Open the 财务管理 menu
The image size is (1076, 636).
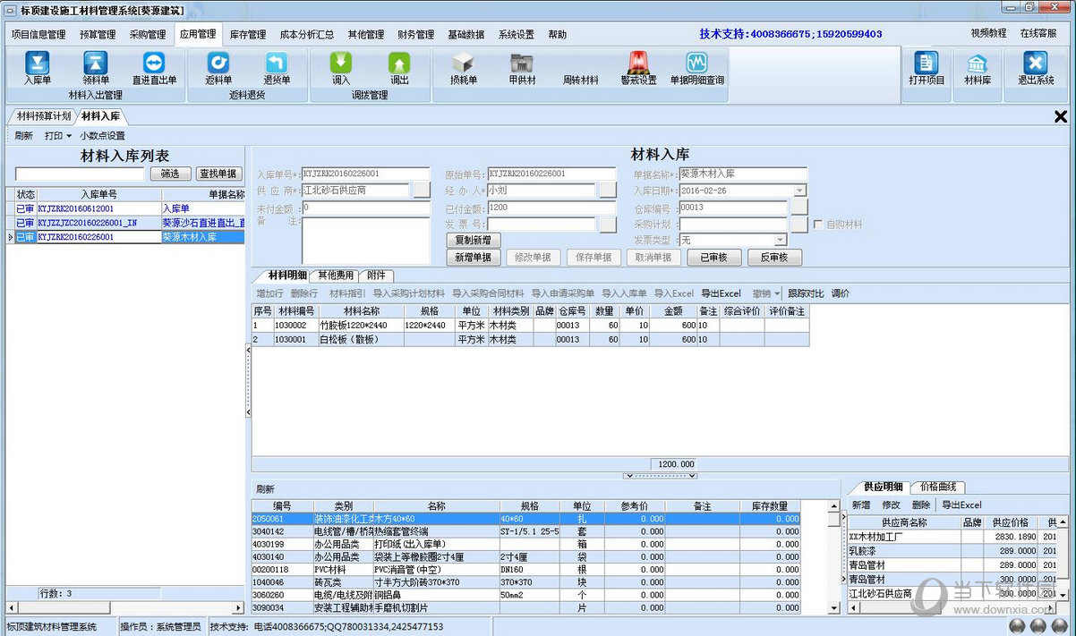(415, 34)
